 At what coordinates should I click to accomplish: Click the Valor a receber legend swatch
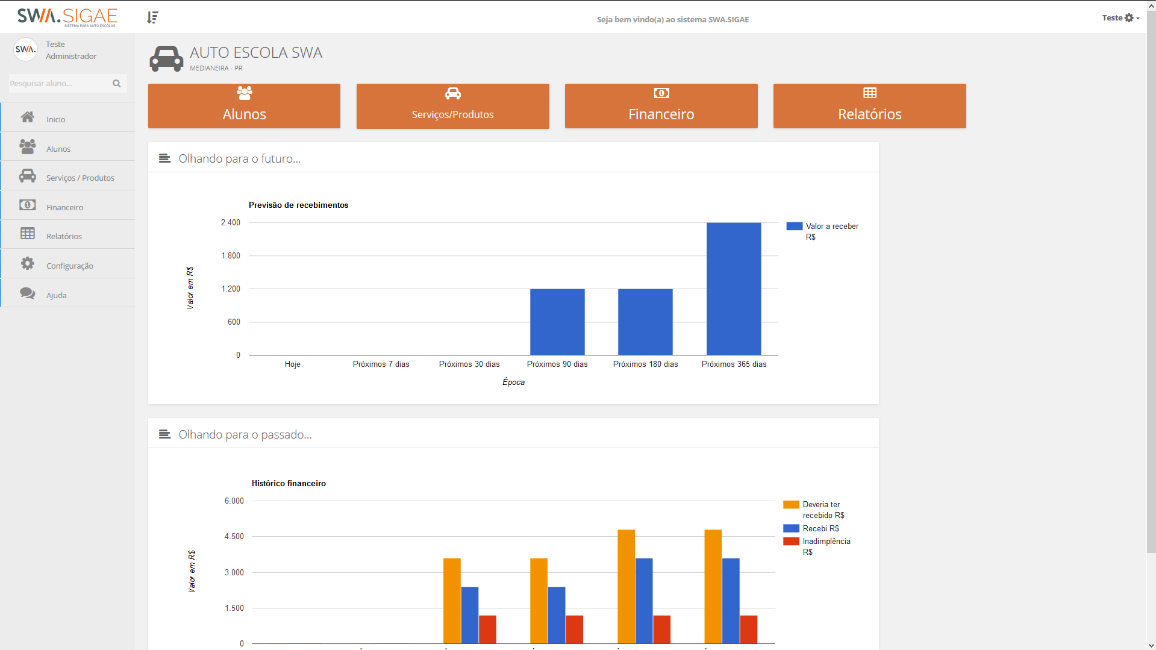pyautogui.click(x=794, y=227)
